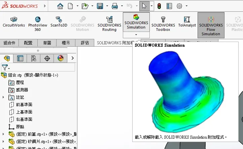Open the PropertyManager tab
The height and width of the screenshot is (149, 243).
pyautogui.click(x=20, y=58)
